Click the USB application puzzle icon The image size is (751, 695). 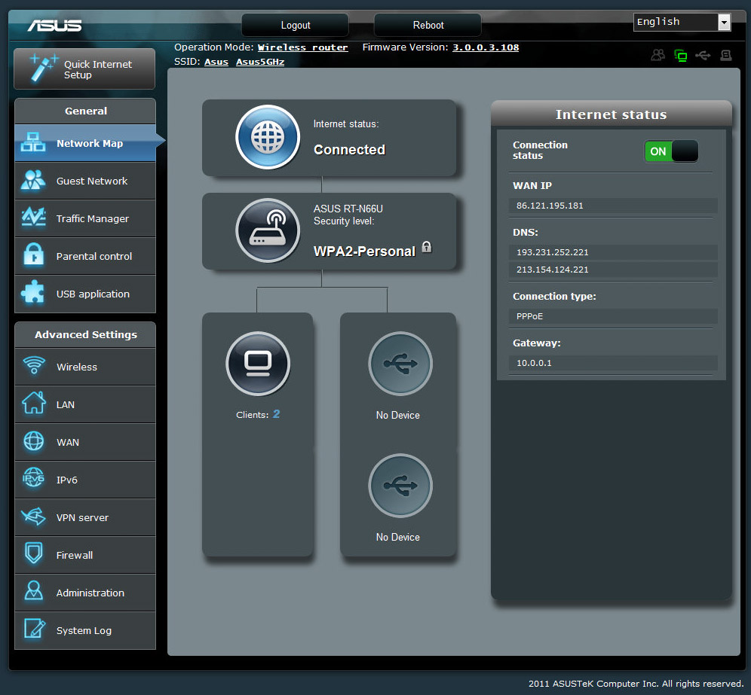coord(33,291)
